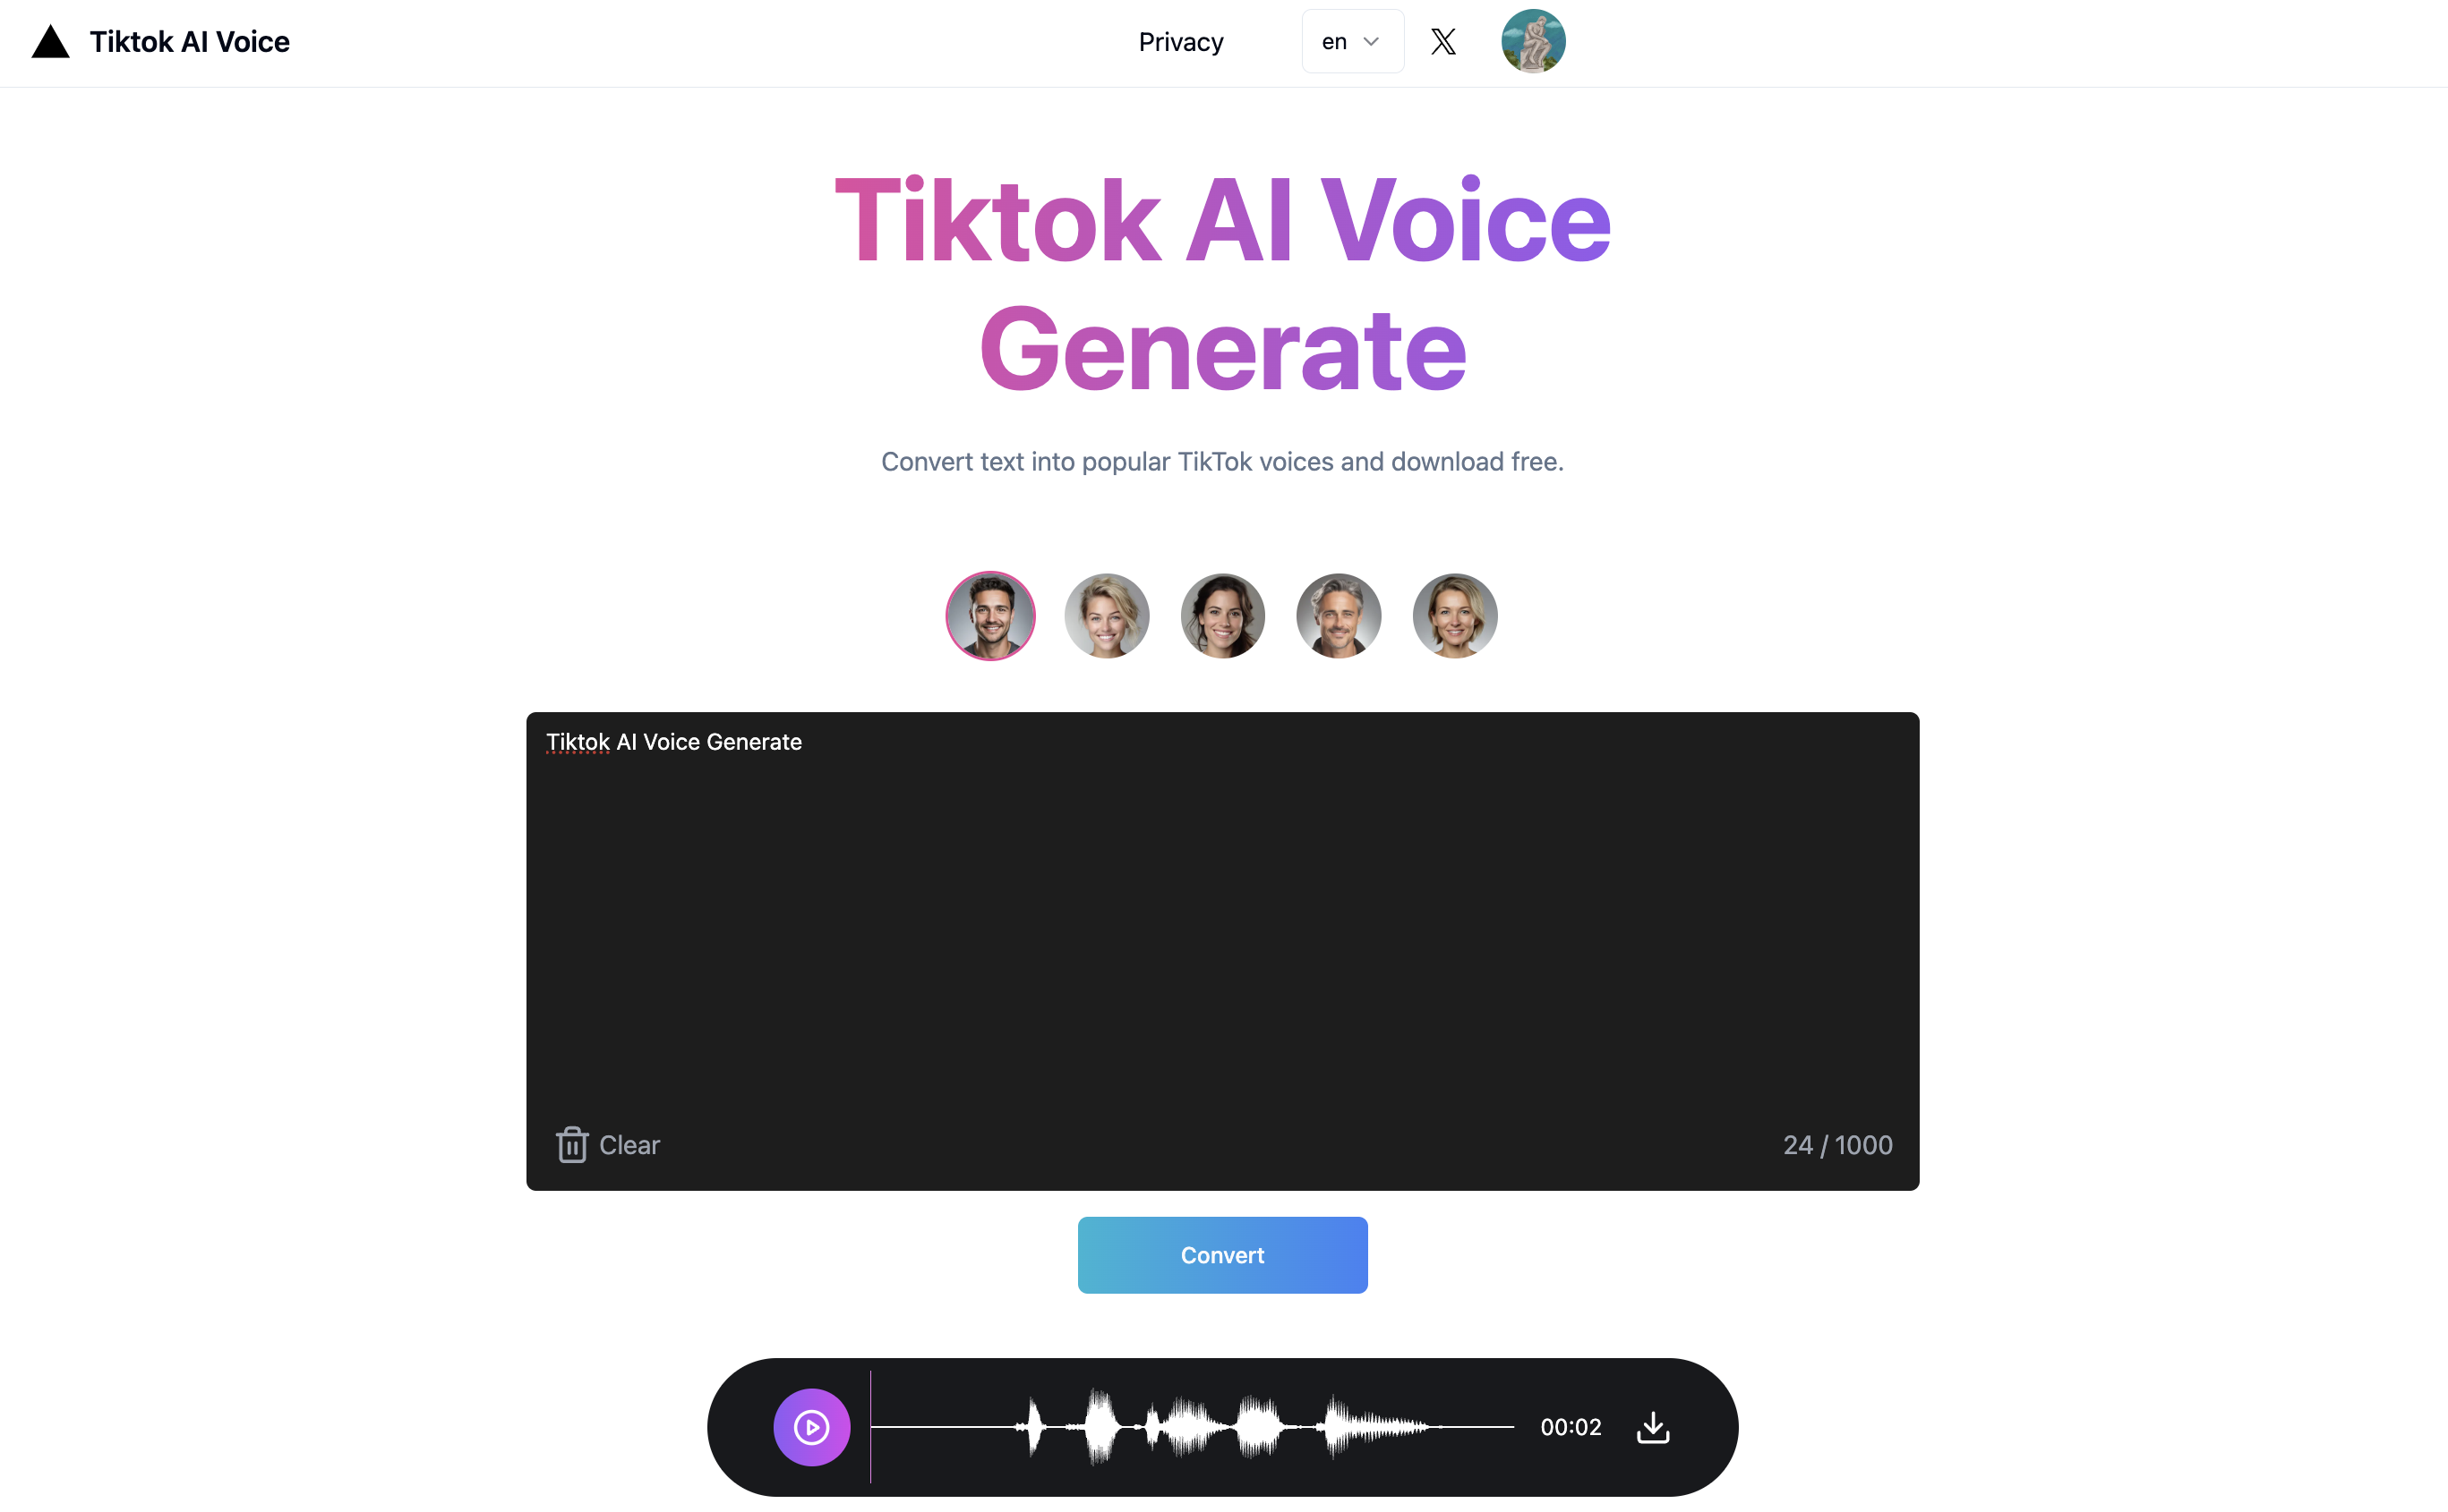Viewport: 2448px width, 1512px height.
Task: Expand the language selector dropdown
Action: 1350,40
